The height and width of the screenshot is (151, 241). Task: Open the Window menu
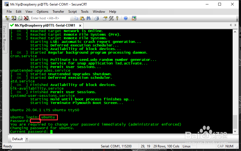[x=99, y=12]
